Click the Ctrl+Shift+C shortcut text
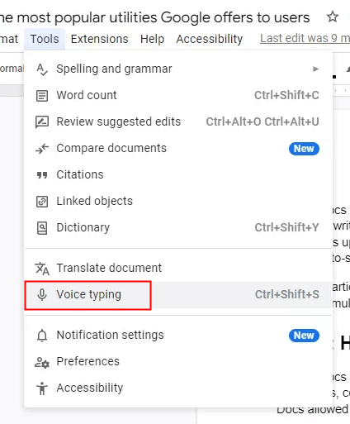Image resolution: width=350 pixels, height=424 pixels. tap(286, 95)
